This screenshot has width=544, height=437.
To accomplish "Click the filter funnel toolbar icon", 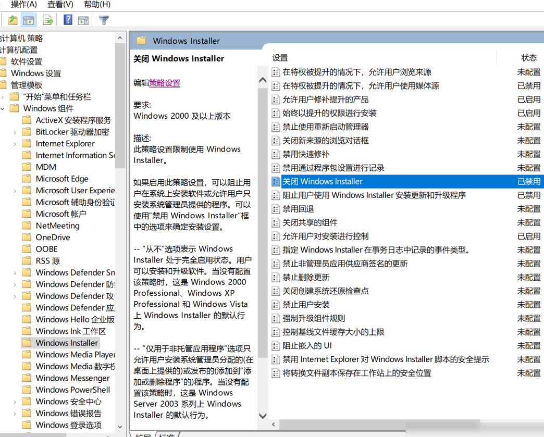I will (104, 20).
